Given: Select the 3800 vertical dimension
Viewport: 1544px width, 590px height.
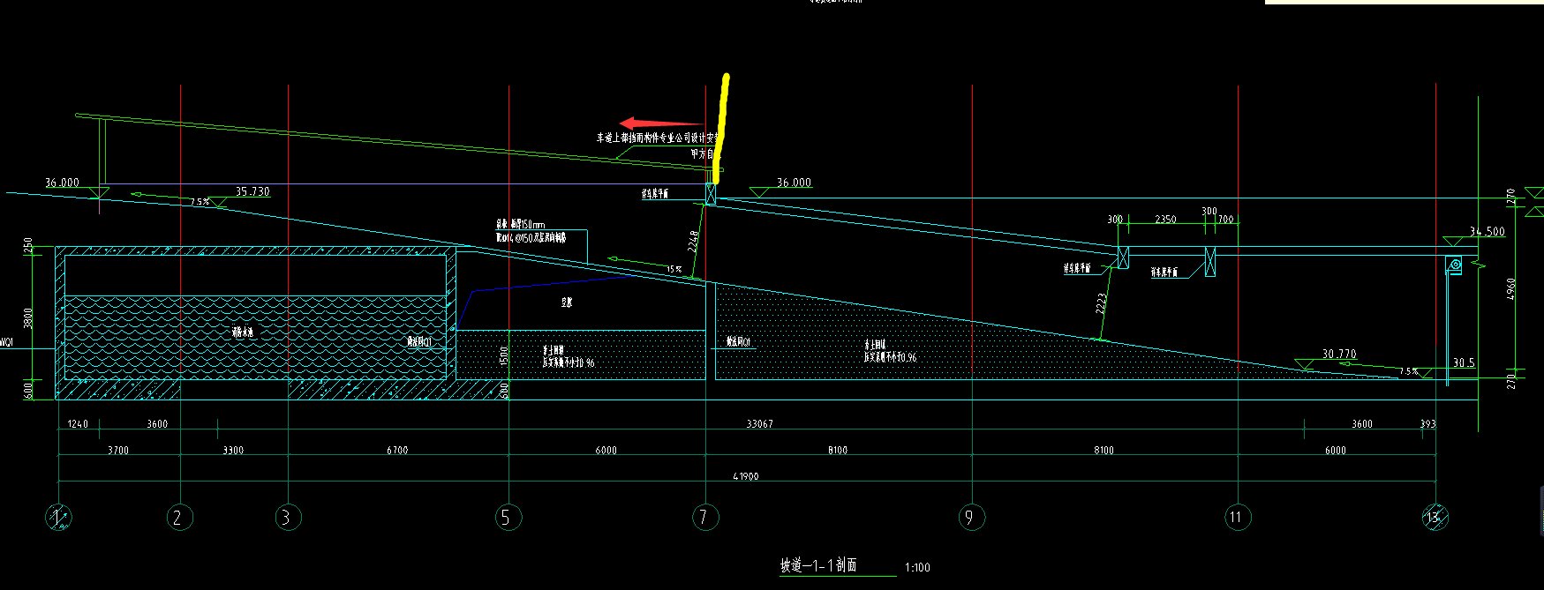Looking at the screenshot, I should (x=28, y=317).
